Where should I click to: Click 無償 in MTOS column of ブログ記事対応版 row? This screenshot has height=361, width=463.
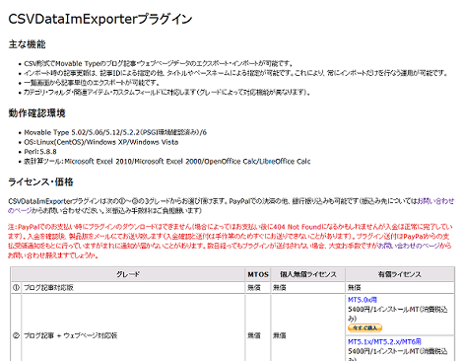coord(254,288)
